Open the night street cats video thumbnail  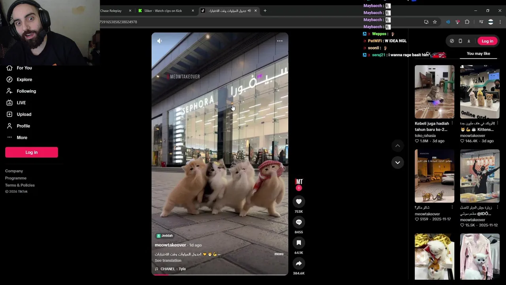[x=434, y=176]
